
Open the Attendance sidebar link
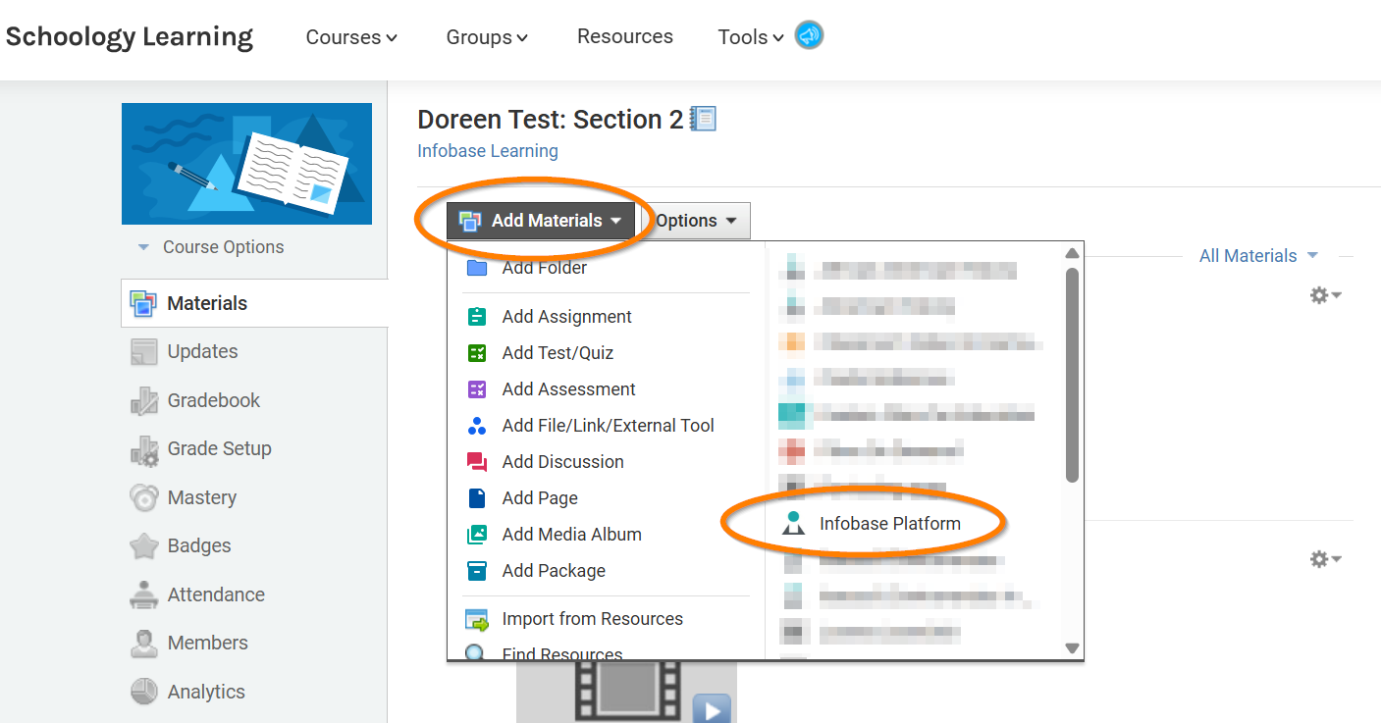tap(216, 594)
